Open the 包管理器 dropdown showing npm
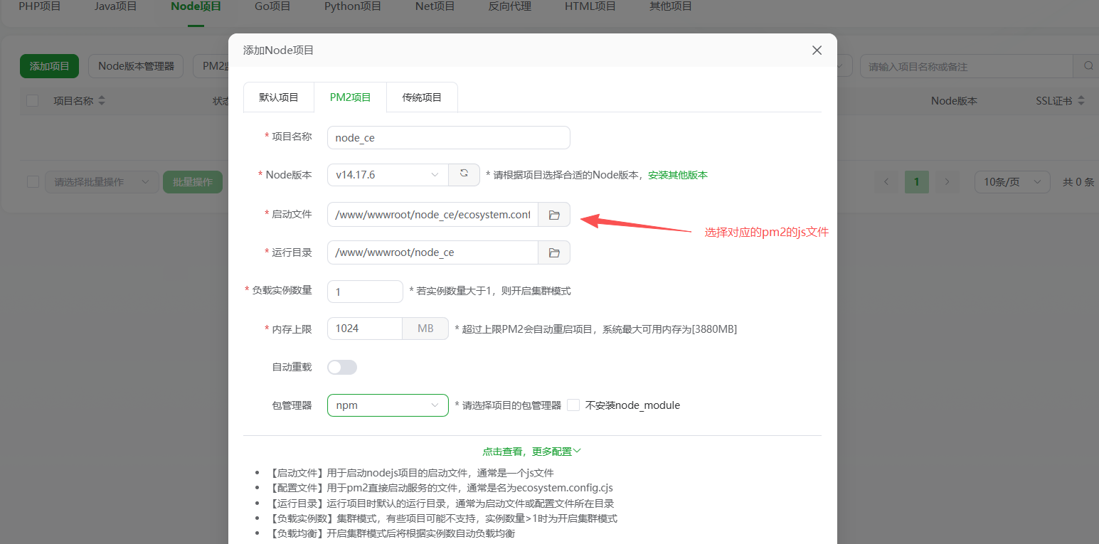1099x544 pixels. [x=387, y=405]
